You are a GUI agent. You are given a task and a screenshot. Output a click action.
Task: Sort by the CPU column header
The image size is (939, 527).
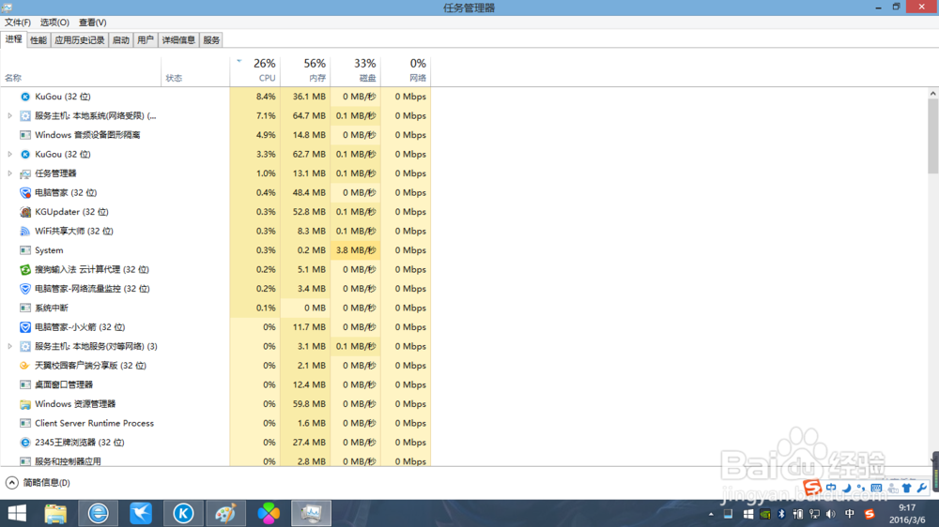click(255, 70)
